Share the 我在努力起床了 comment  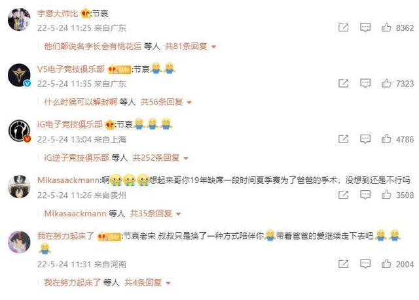pos(343,264)
